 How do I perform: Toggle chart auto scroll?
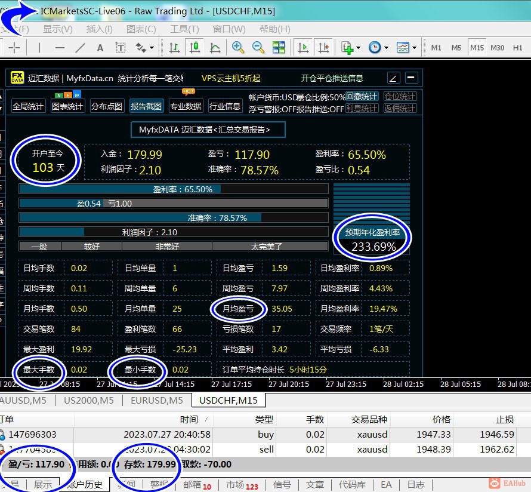coord(303,48)
